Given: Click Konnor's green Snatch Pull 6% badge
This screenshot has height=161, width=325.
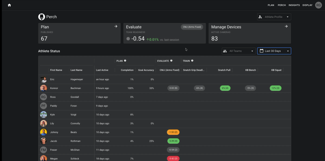Looking at the screenshot, I should point(225,88).
